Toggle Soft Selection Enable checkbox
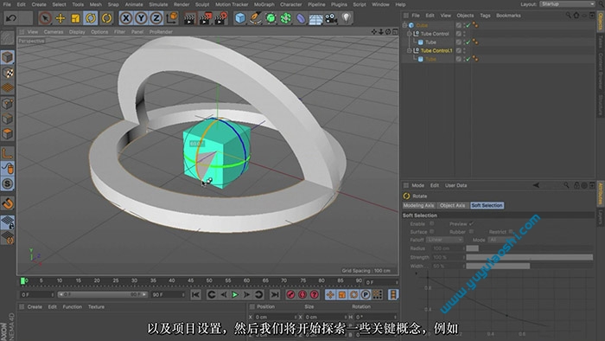 [x=432, y=223]
